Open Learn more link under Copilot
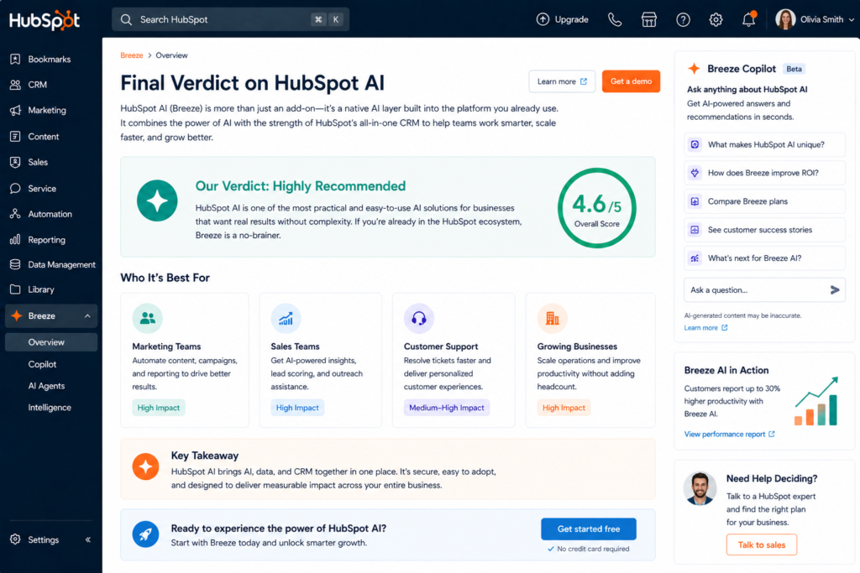This screenshot has width=860, height=573. [705, 328]
